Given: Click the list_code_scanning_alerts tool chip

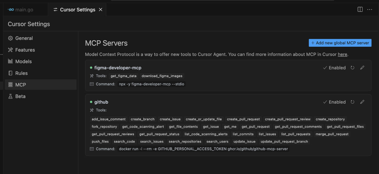Looking at the screenshot, I should 206,134.
